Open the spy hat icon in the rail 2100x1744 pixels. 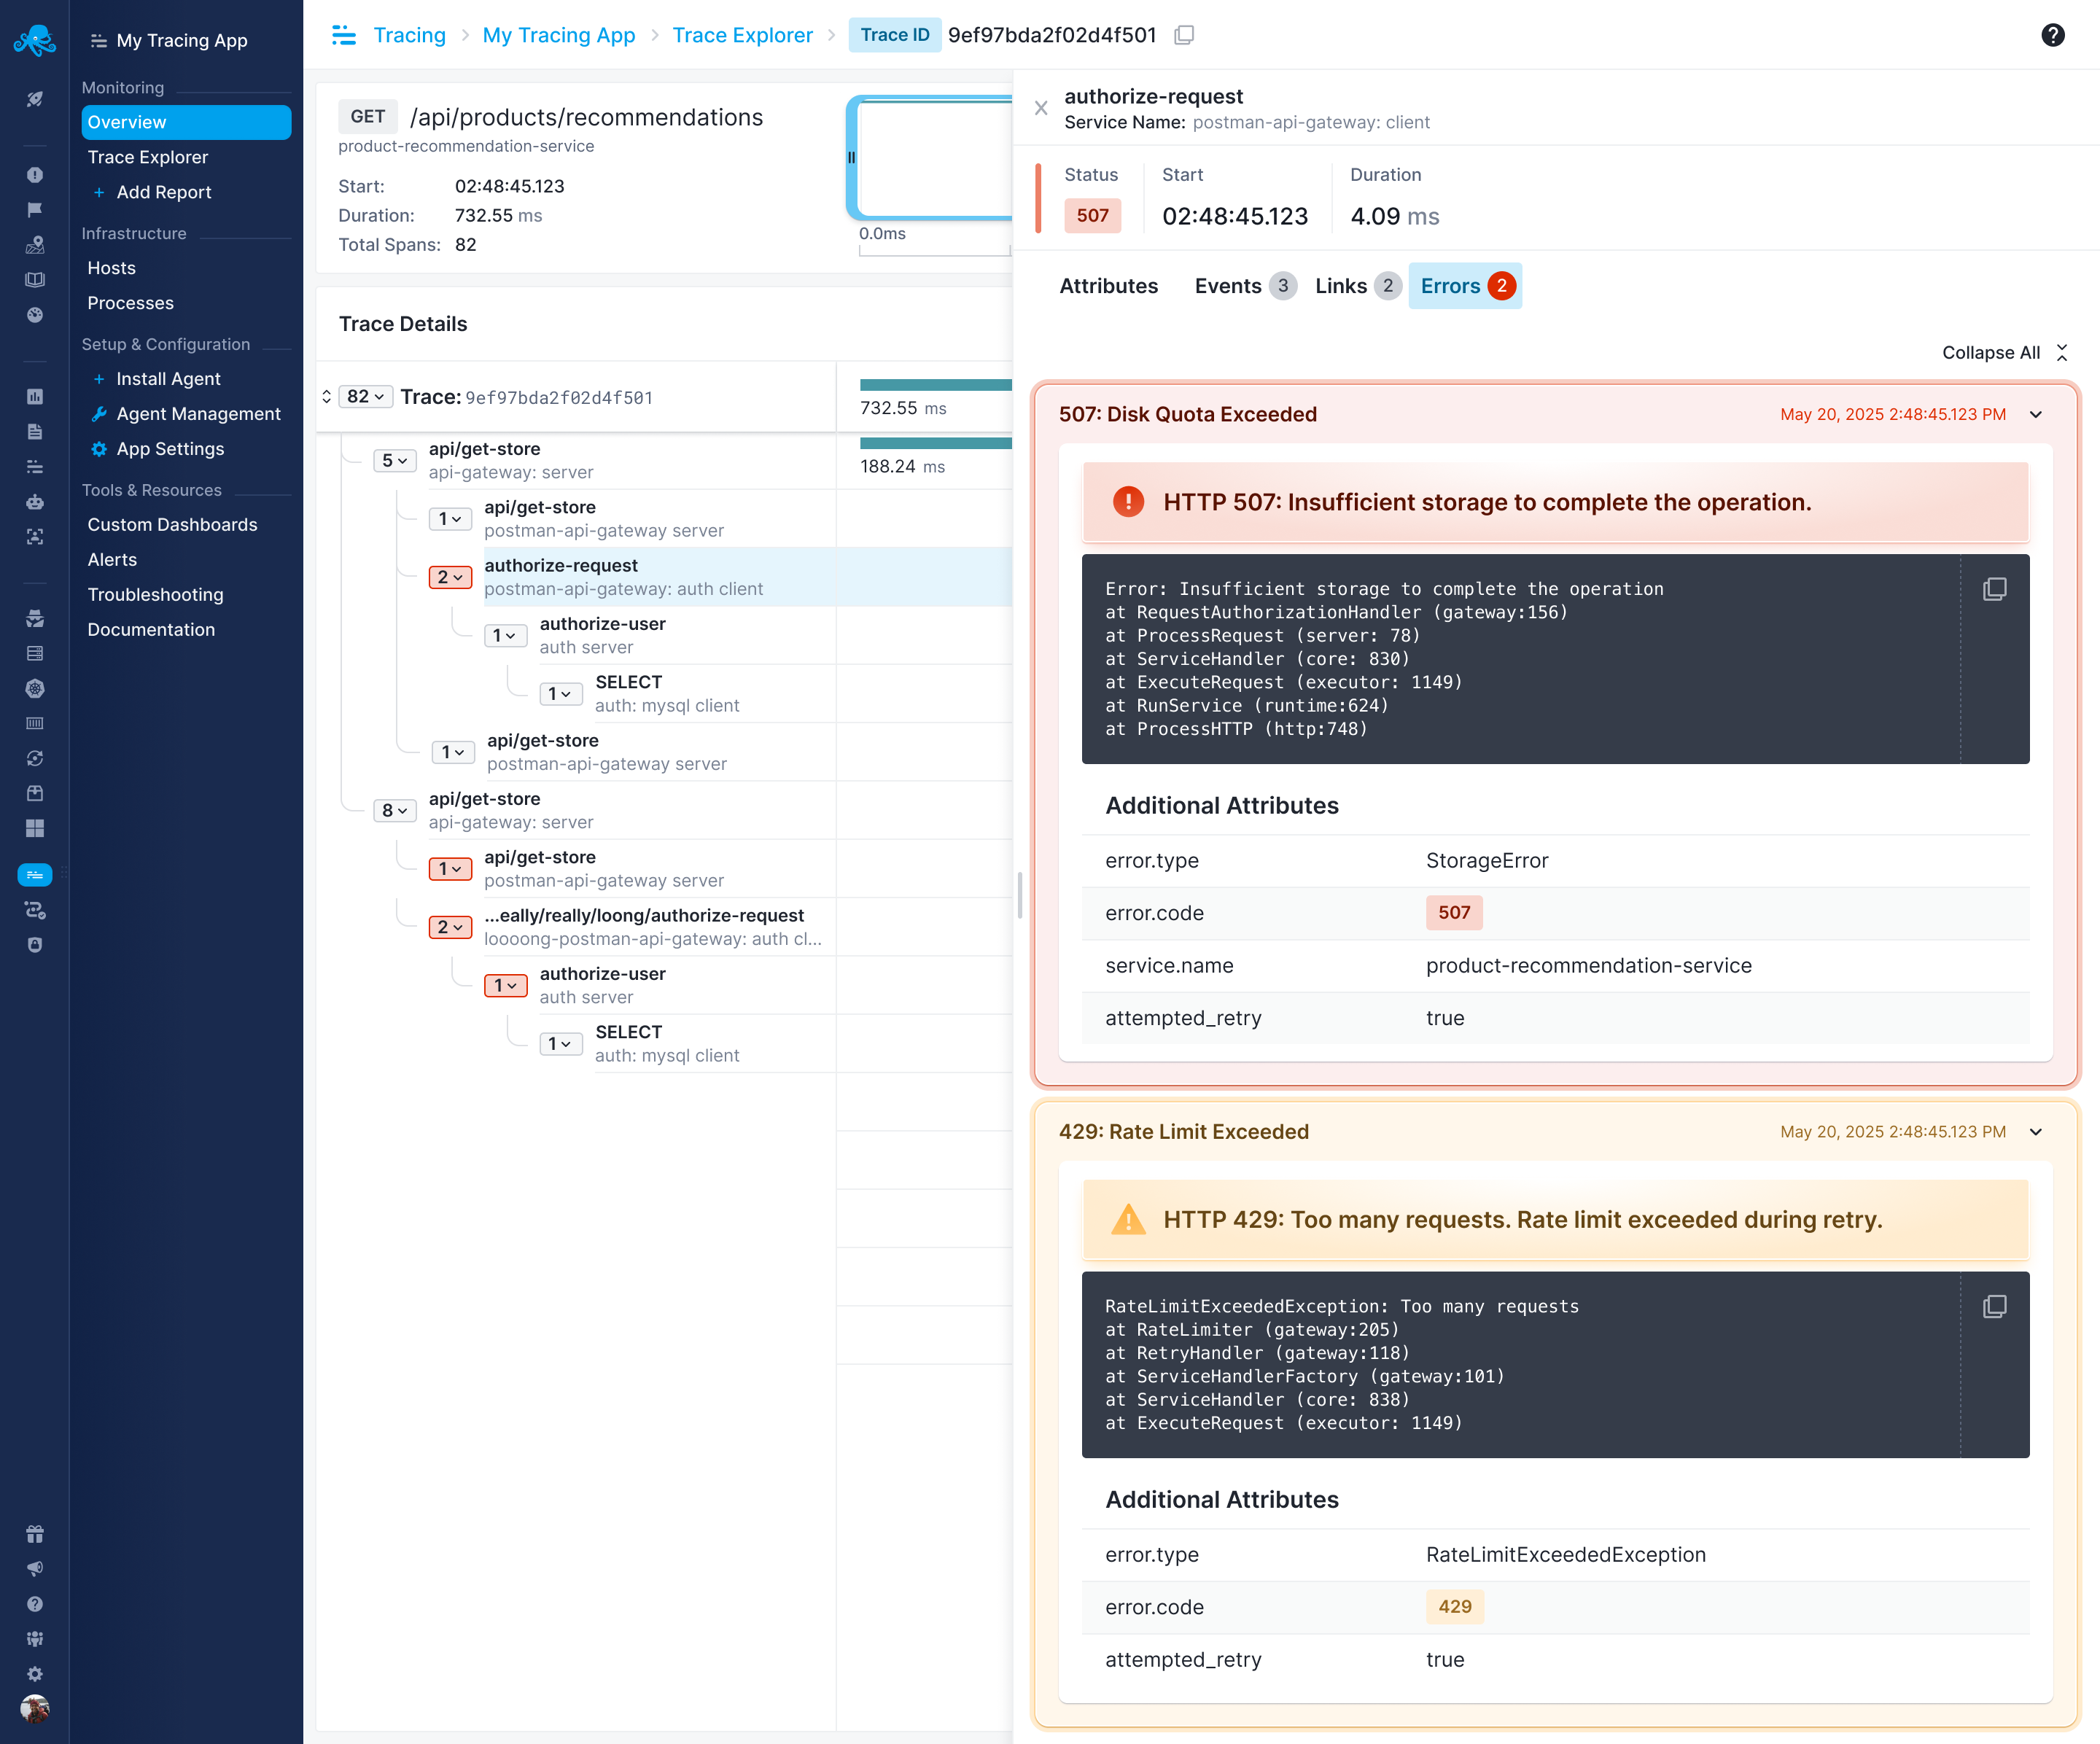click(35, 619)
